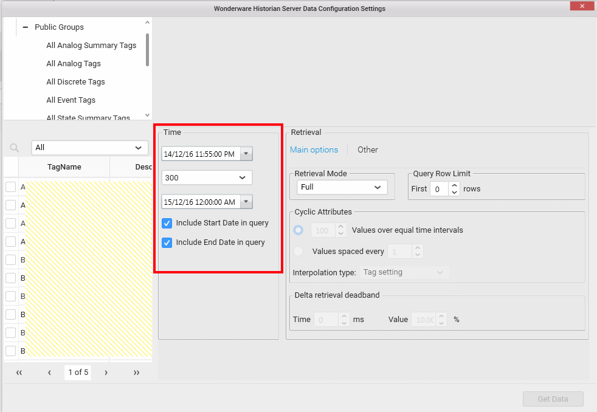Decrease the deadband Time ms value
This screenshot has width=597, height=412.
pos(344,323)
